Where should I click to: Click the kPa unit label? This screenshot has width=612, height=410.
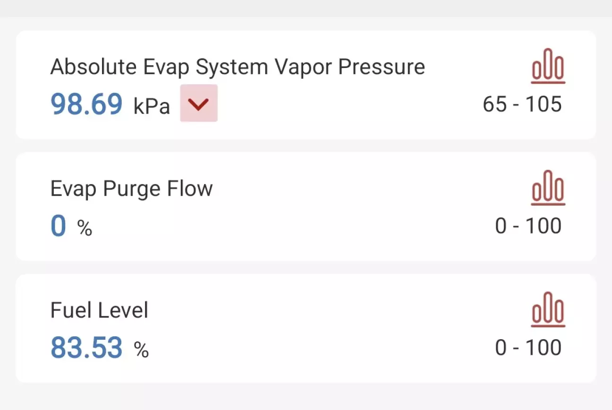pyautogui.click(x=152, y=106)
